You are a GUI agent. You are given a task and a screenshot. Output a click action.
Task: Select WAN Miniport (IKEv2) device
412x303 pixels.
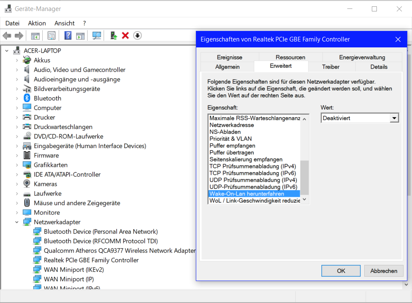(74, 270)
